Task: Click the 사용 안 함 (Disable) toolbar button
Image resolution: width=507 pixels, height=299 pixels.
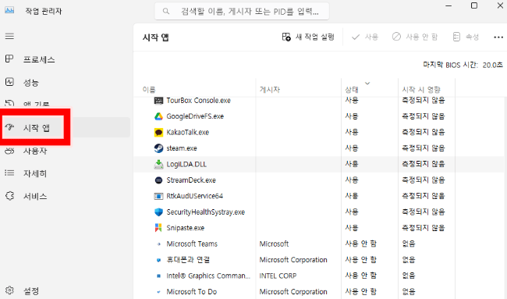Action: coord(415,37)
